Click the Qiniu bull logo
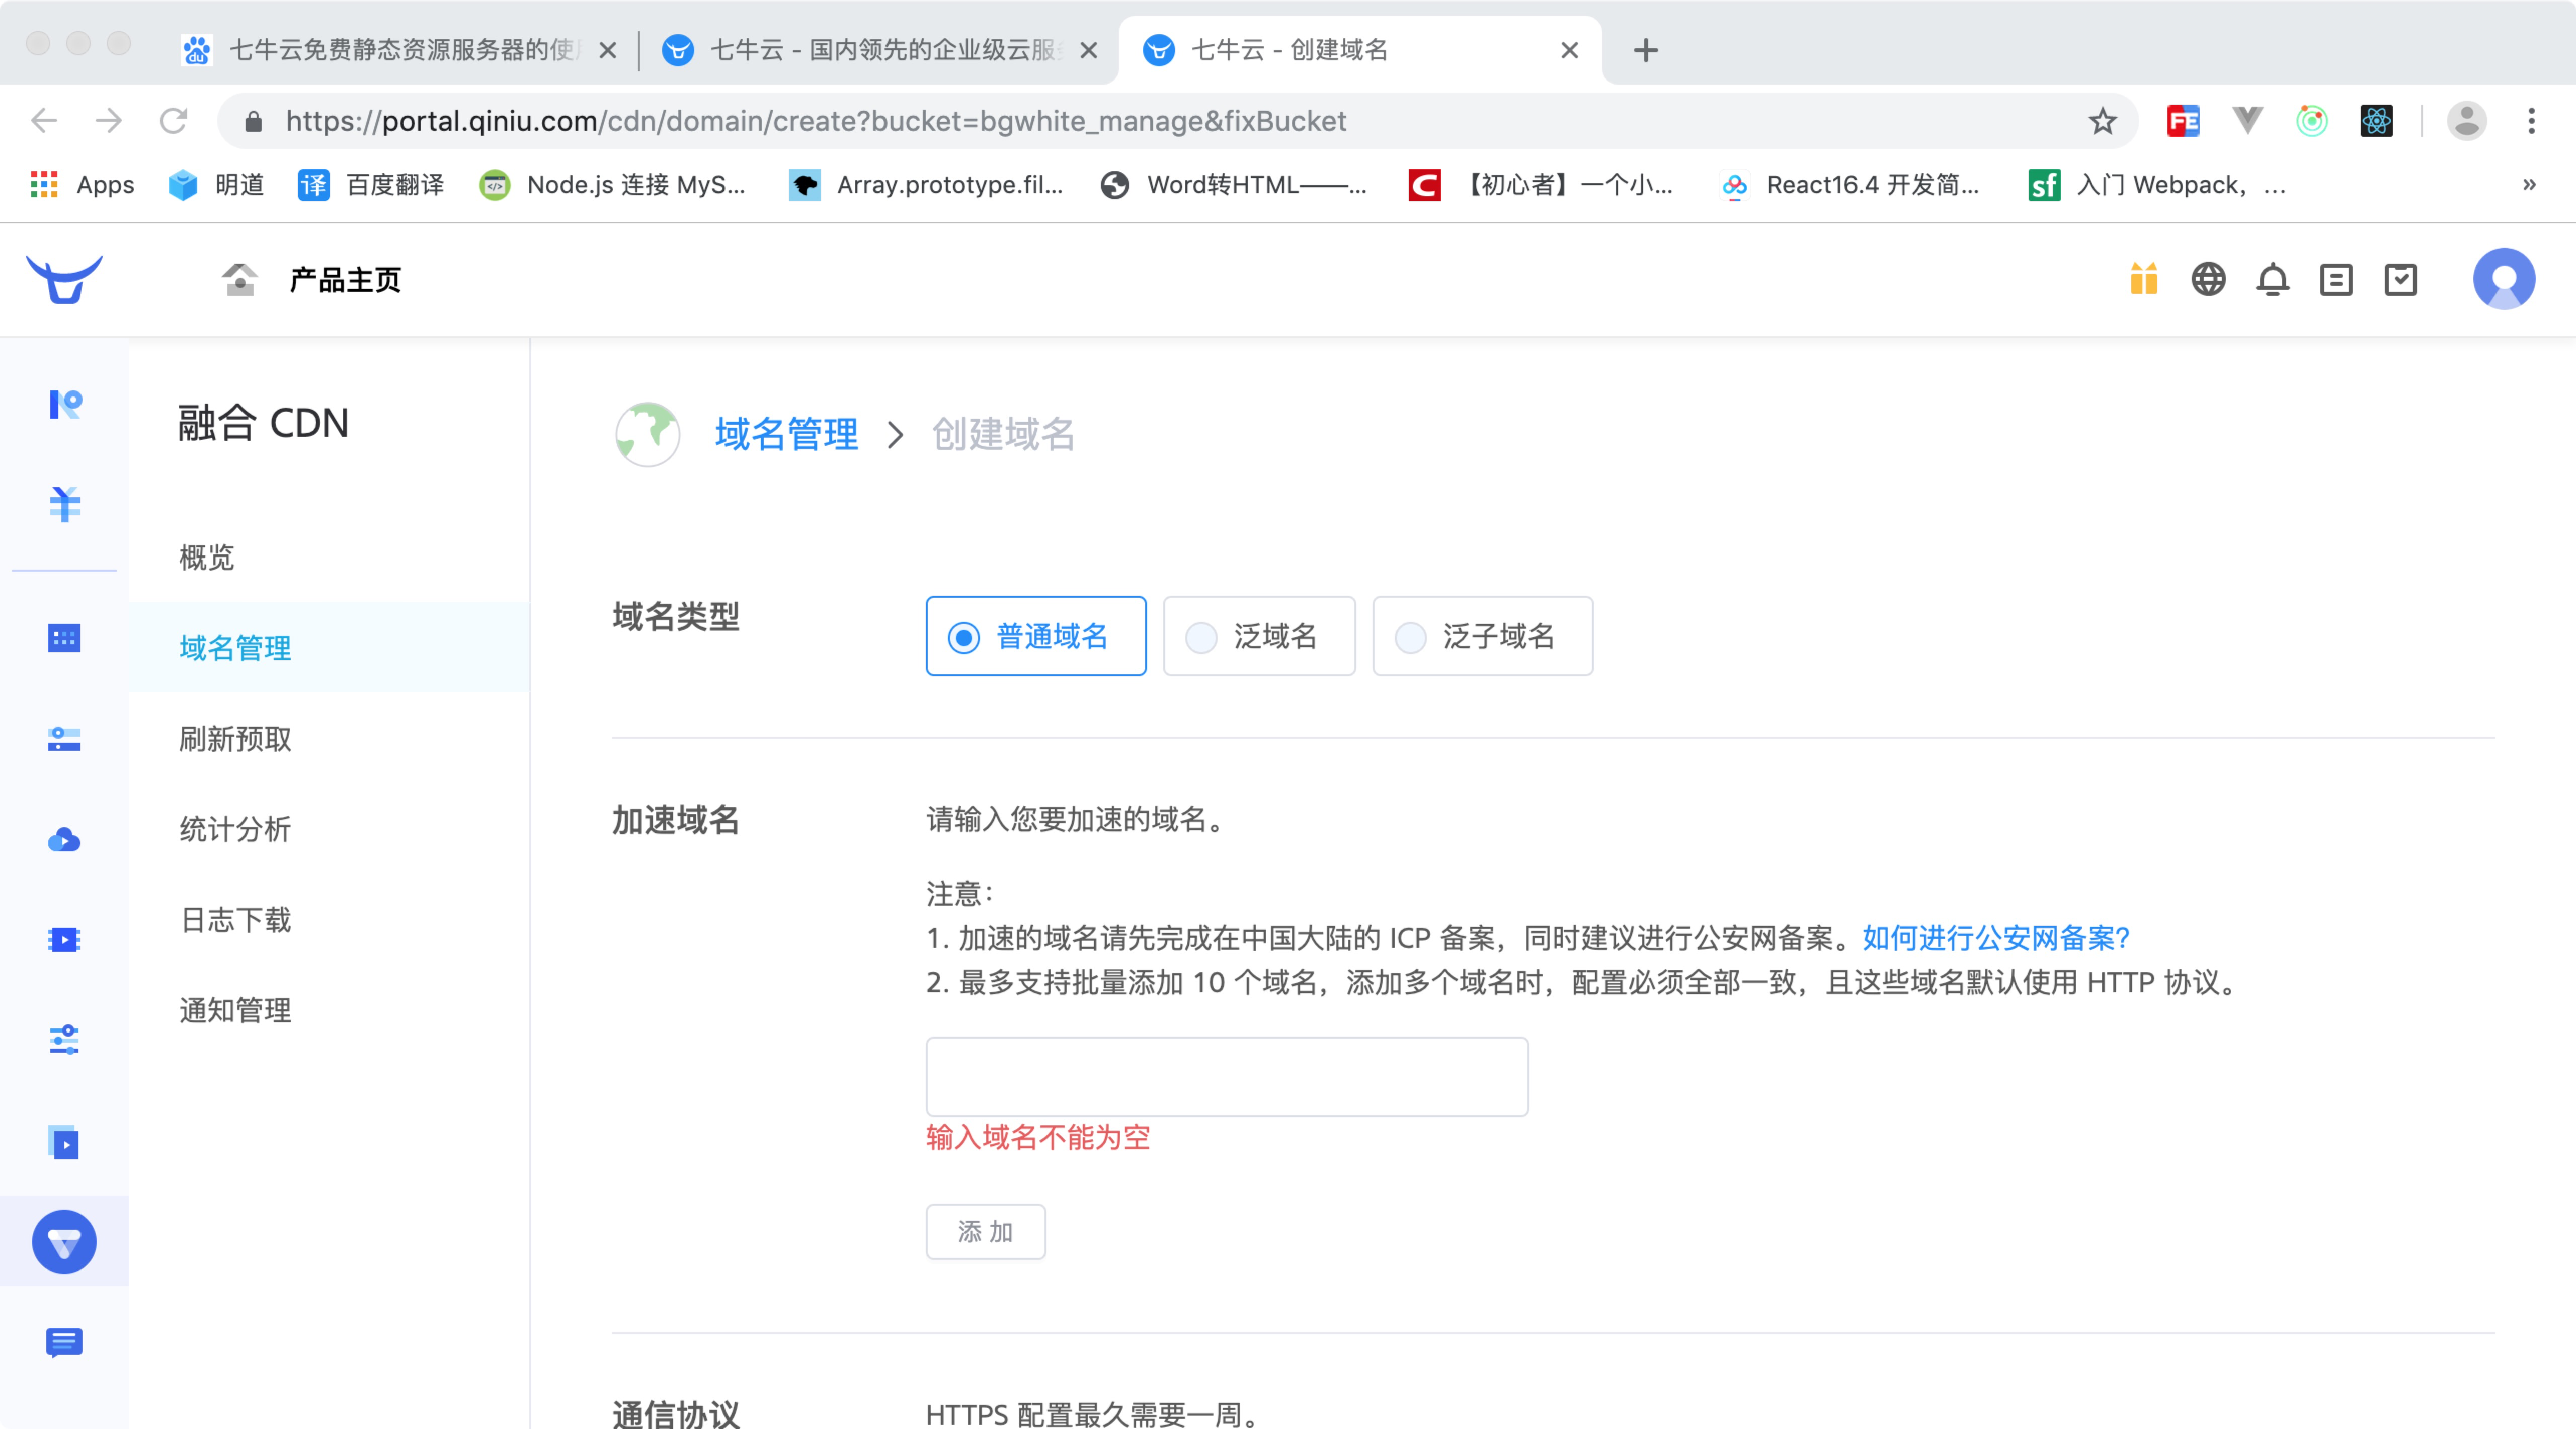The height and width of the screenshot is (1429, 2576). click(x=64, y=279)
